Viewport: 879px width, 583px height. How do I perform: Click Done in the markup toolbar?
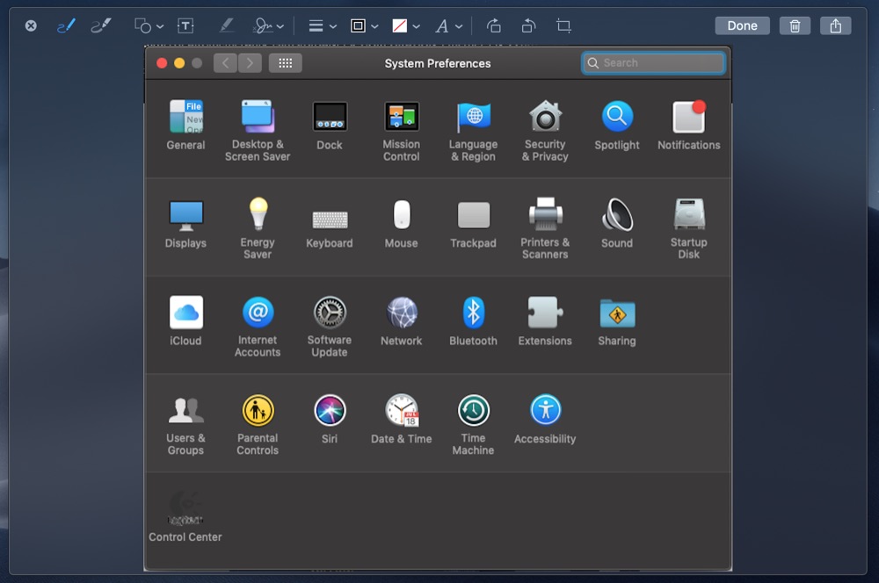tap(742, 25)
